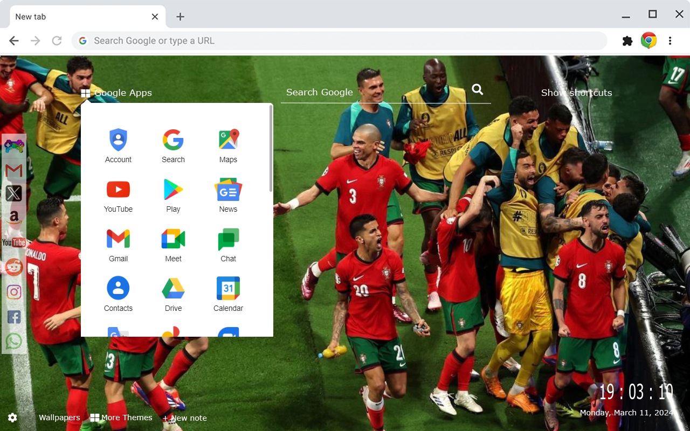Screen dimensions: 690x431
Task: Open X (Twitter) sidebar shortcut
Action: pyautogui.click(x=14, y=193)
